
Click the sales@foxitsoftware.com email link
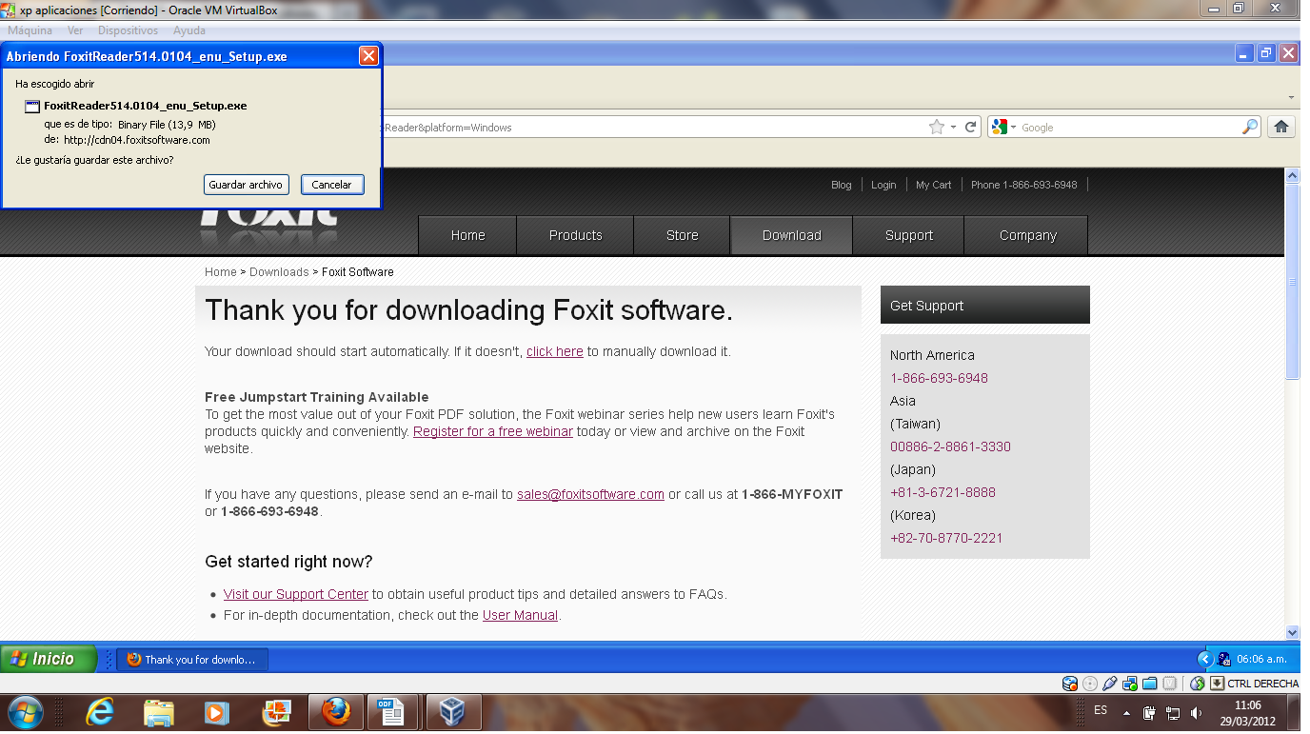(x=590, y=494)
